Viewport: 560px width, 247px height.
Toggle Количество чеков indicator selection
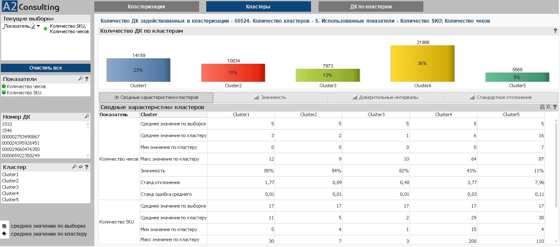pyautogui.click(x=26, y=86)
